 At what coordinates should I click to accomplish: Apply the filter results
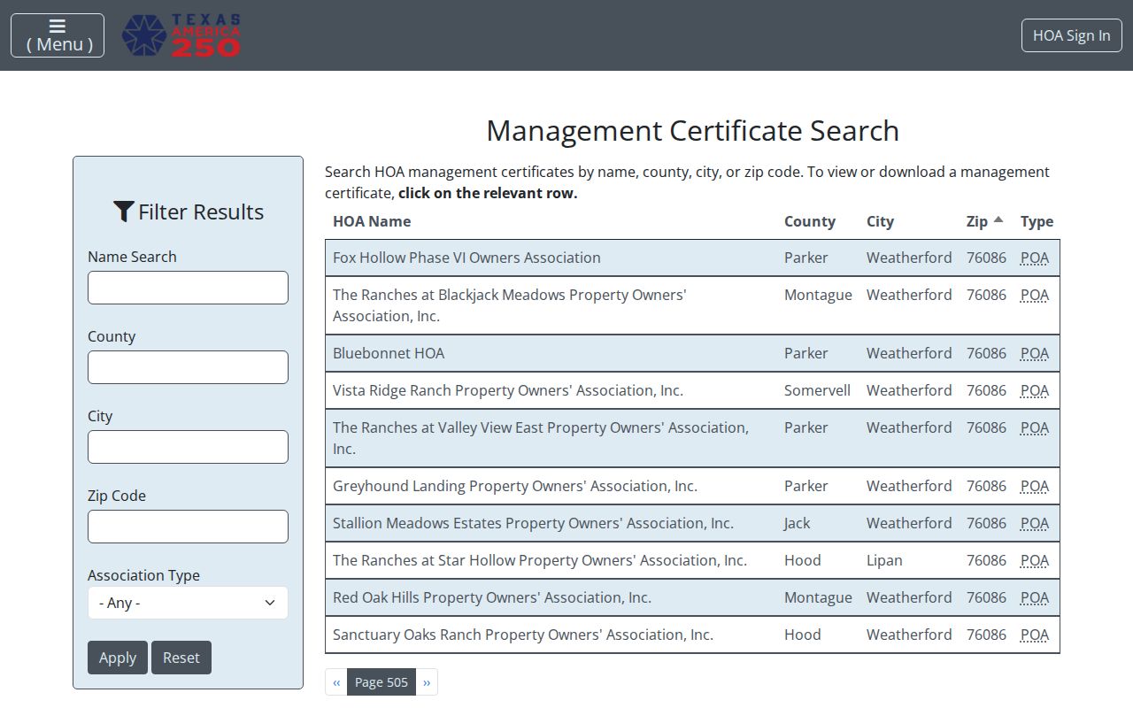[x=118, y=658]
